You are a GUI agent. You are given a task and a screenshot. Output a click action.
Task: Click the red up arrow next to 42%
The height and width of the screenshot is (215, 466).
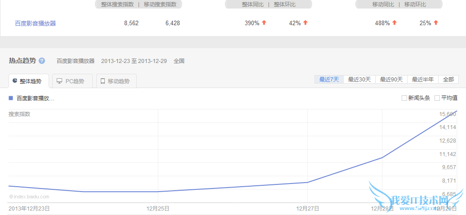305,22
